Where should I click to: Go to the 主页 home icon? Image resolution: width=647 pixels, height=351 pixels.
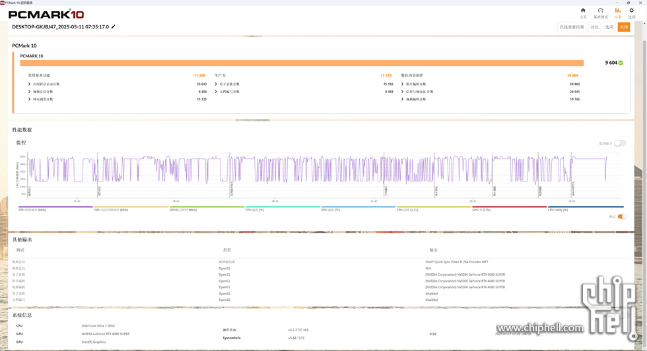(x=583, y=11)
